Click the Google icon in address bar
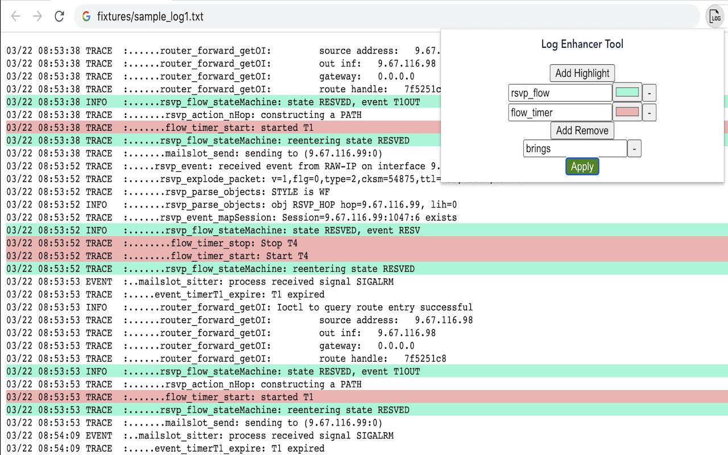728x455 pixels. (86, 16)
